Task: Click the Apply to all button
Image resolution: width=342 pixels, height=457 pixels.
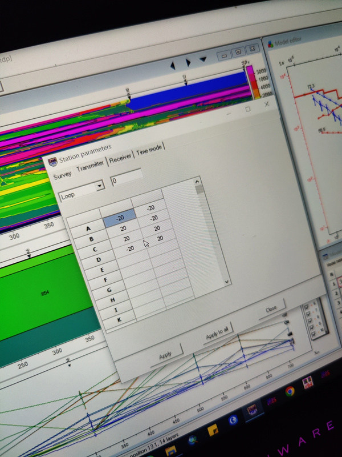Action: [218, 334]
